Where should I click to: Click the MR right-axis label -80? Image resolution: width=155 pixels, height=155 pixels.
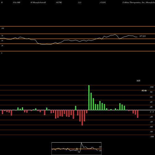pos(151,132)
